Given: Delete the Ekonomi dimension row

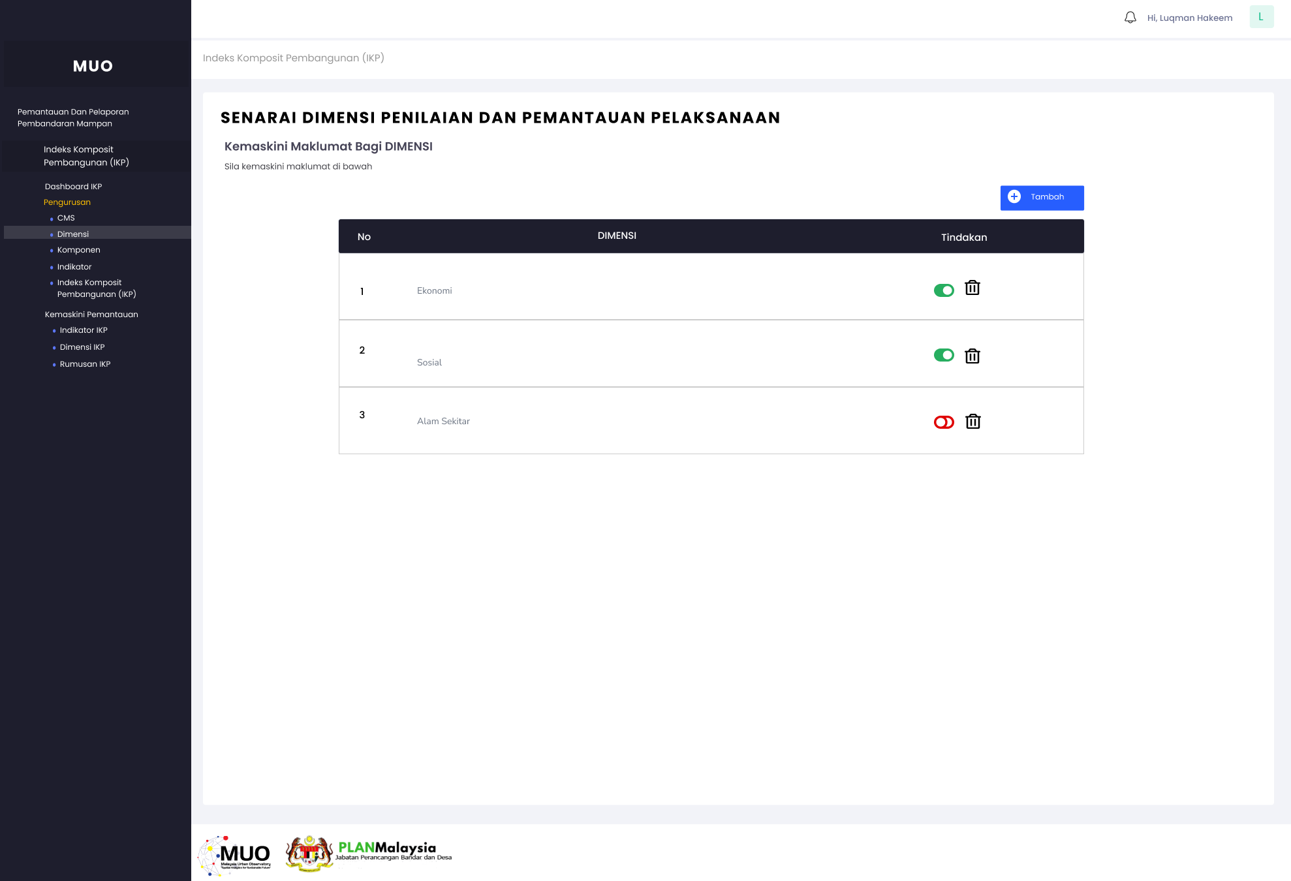Looking at the screenshot, I should (972, 288).
